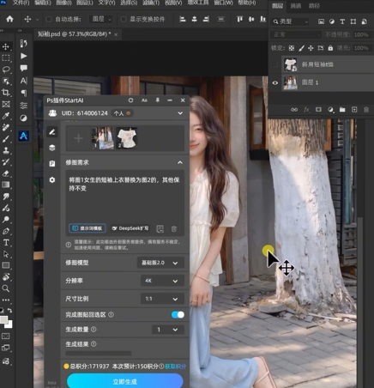The width and height of the screenshot is (374, 388).
Task: Select the Lasso tool
Action: [6, 70]
